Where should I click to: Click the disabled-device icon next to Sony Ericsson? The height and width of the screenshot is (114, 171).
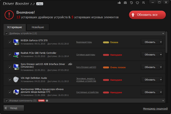coord(70,64)
